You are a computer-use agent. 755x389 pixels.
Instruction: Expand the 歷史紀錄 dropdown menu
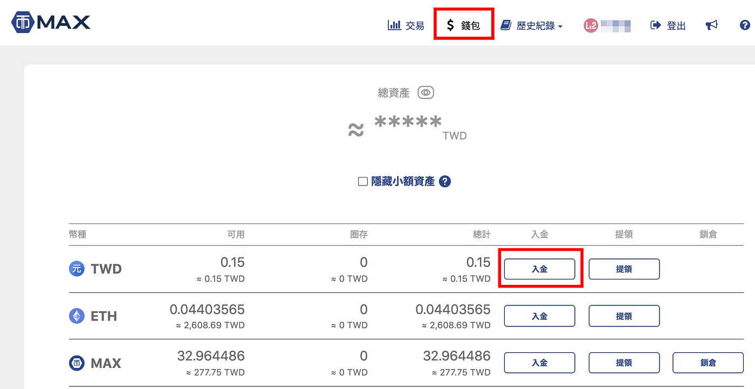[532, 25]
